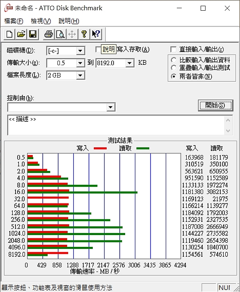This screenshot has height=292, width=240.
Task: Click the green 讀取 legend swatch
Action: (x=143, y=148)
